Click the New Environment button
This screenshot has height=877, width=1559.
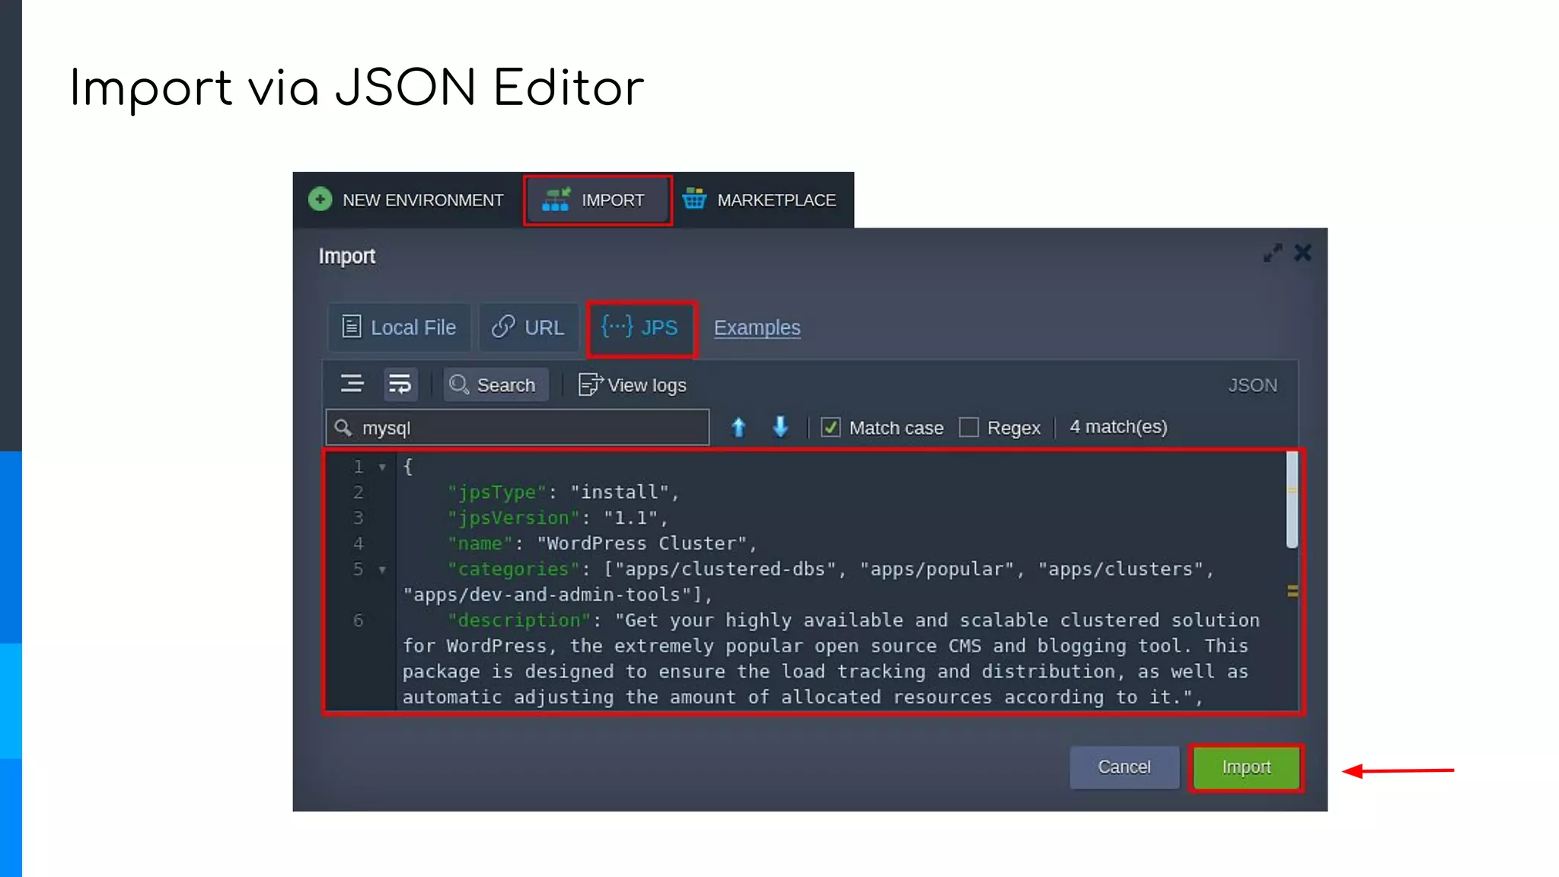406,200
